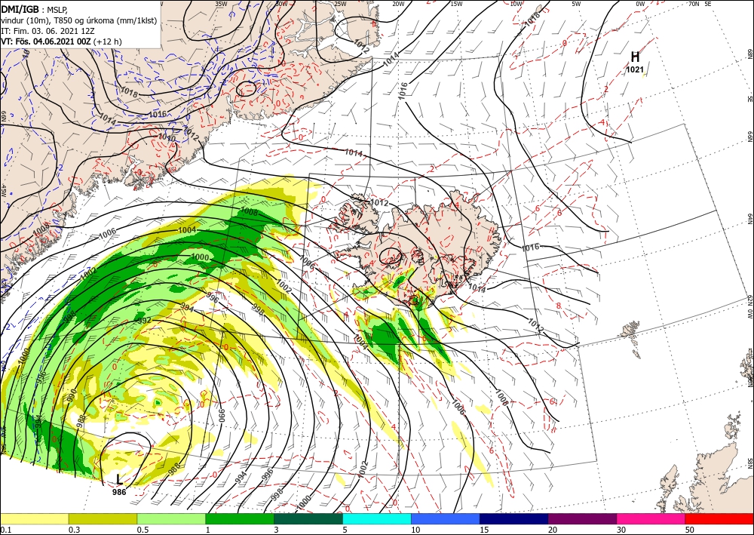
Task: Click the light green 0.5–1 legend swatch
Action: pos(171,518)
